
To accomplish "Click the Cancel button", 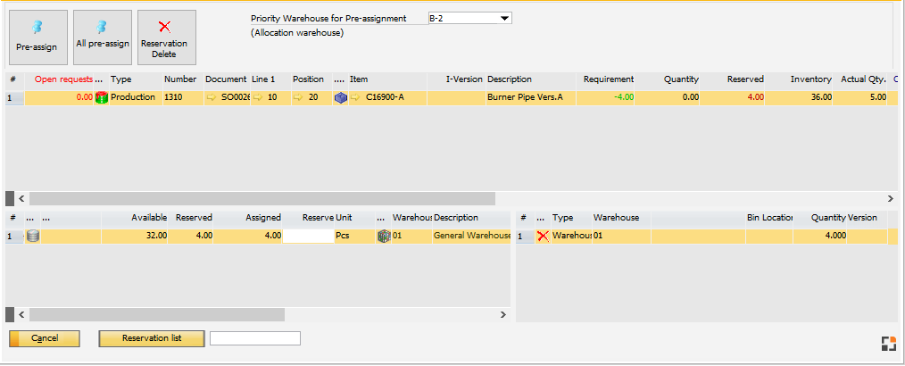I will pyautogui.click(x=45, y=338).
